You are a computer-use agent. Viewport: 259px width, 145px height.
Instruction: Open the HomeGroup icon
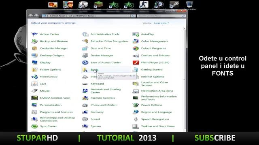(34, 77)
